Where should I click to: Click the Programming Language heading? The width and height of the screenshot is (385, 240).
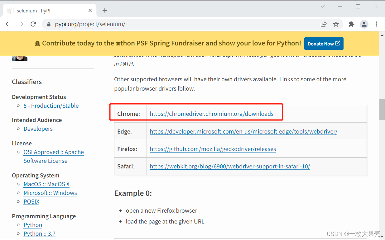[44, 216]
